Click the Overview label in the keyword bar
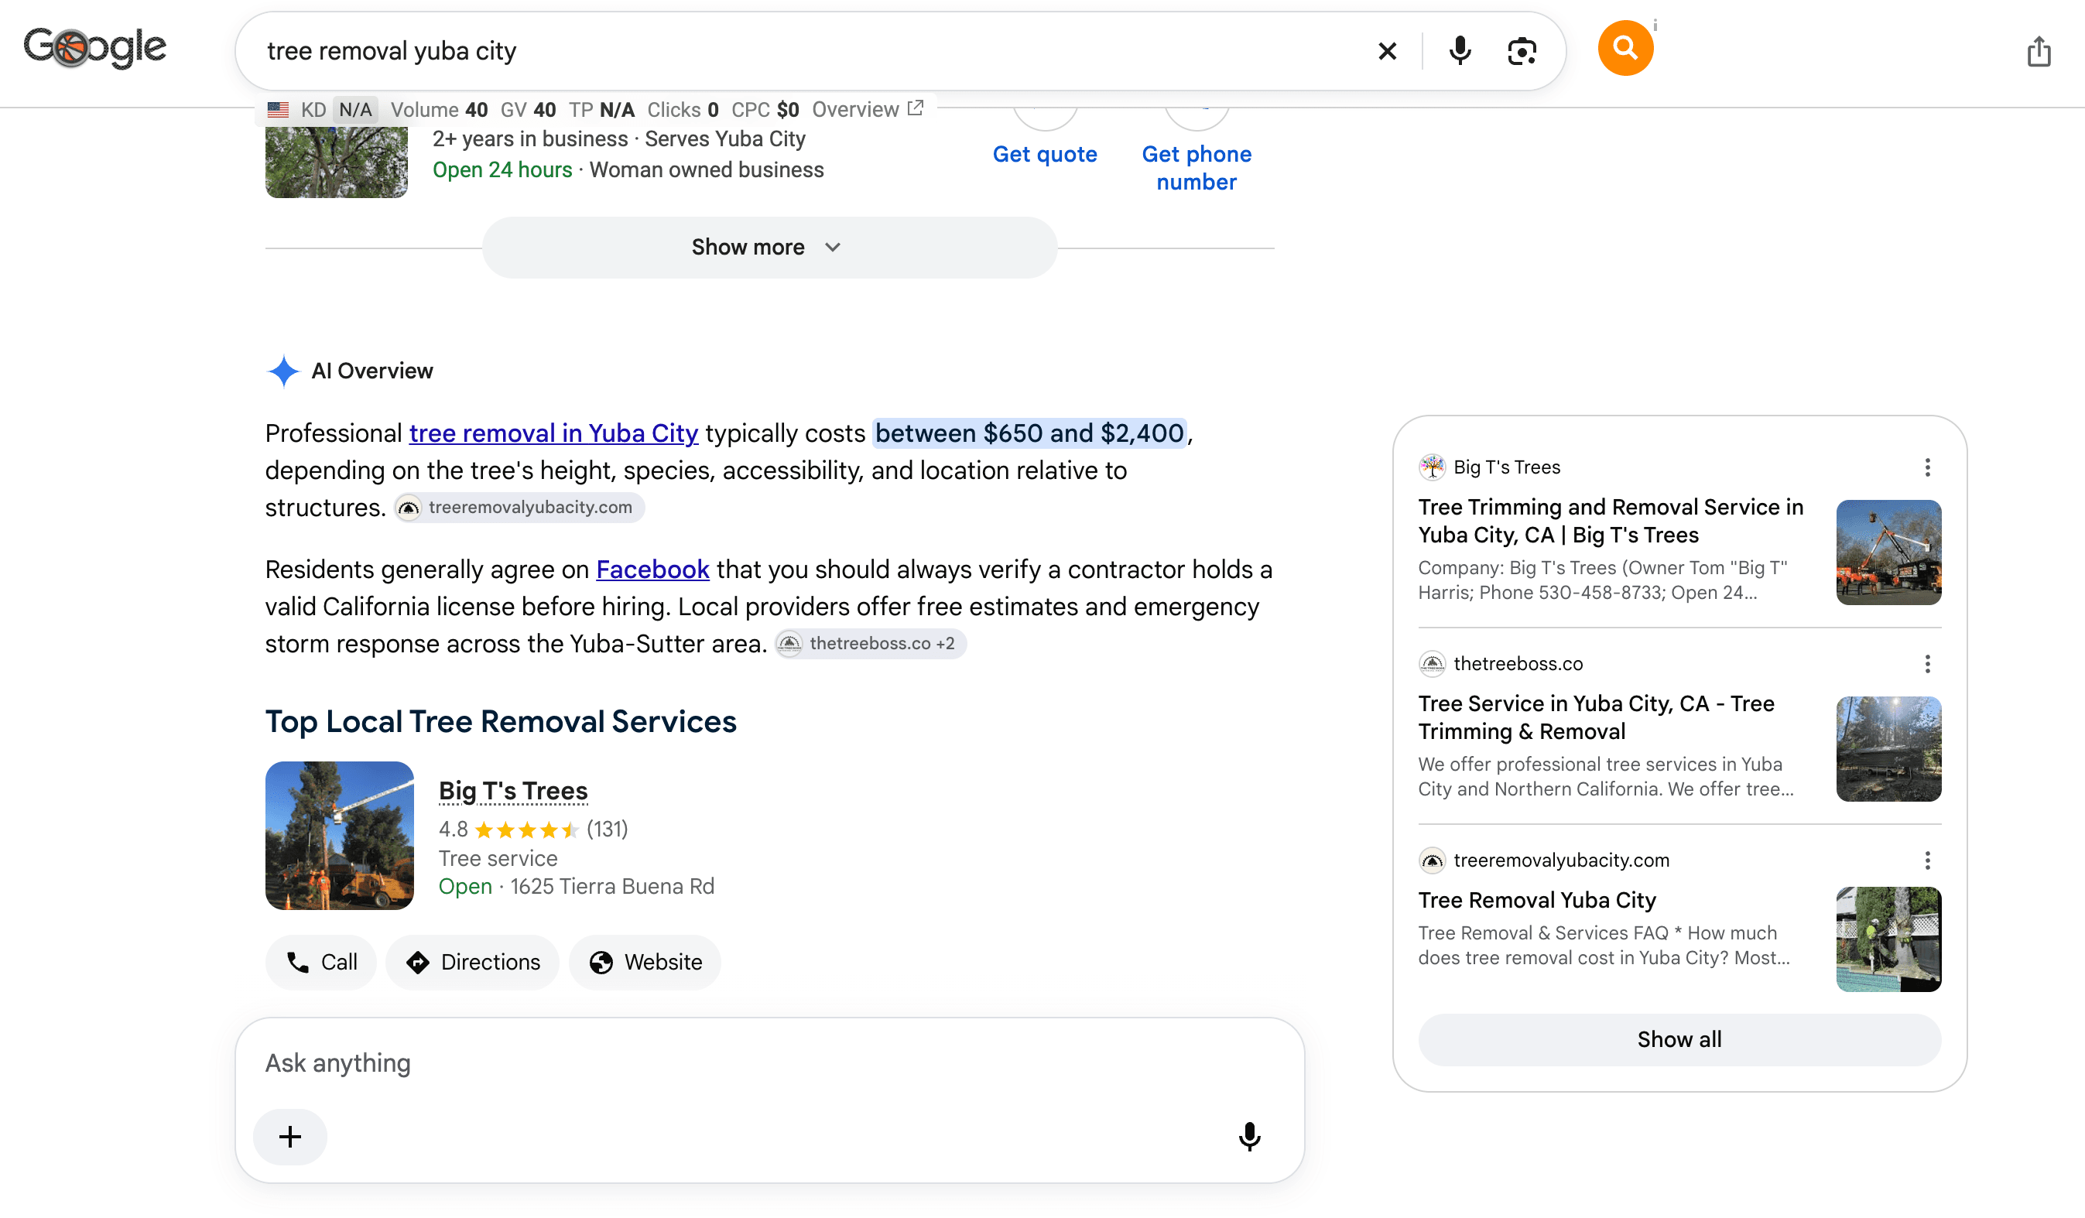The height and width of the screenshot is (1218, 2085). (855, 109)
